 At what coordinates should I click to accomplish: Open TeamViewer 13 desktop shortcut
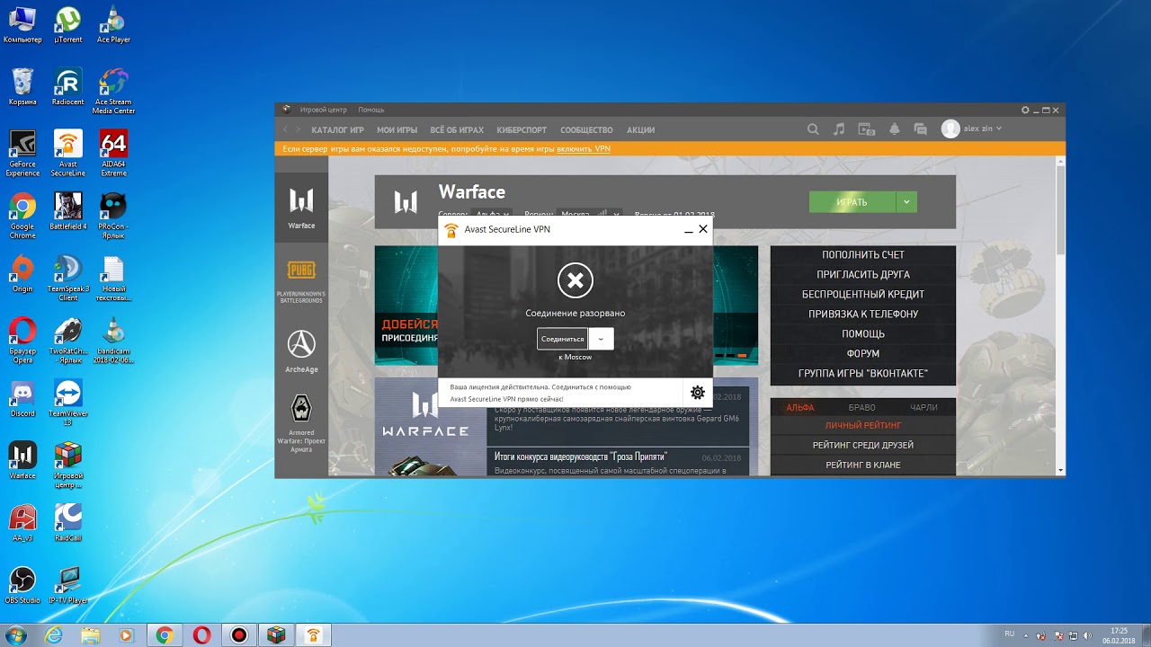68,403
